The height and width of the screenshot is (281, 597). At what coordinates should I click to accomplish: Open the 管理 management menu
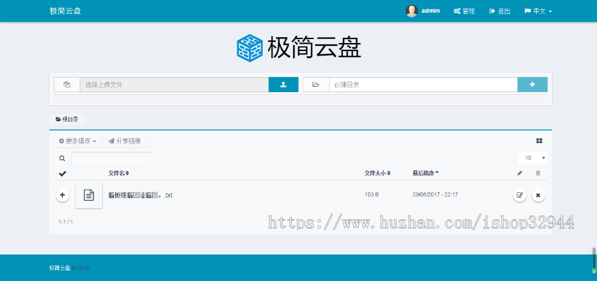tap(464, 11)
